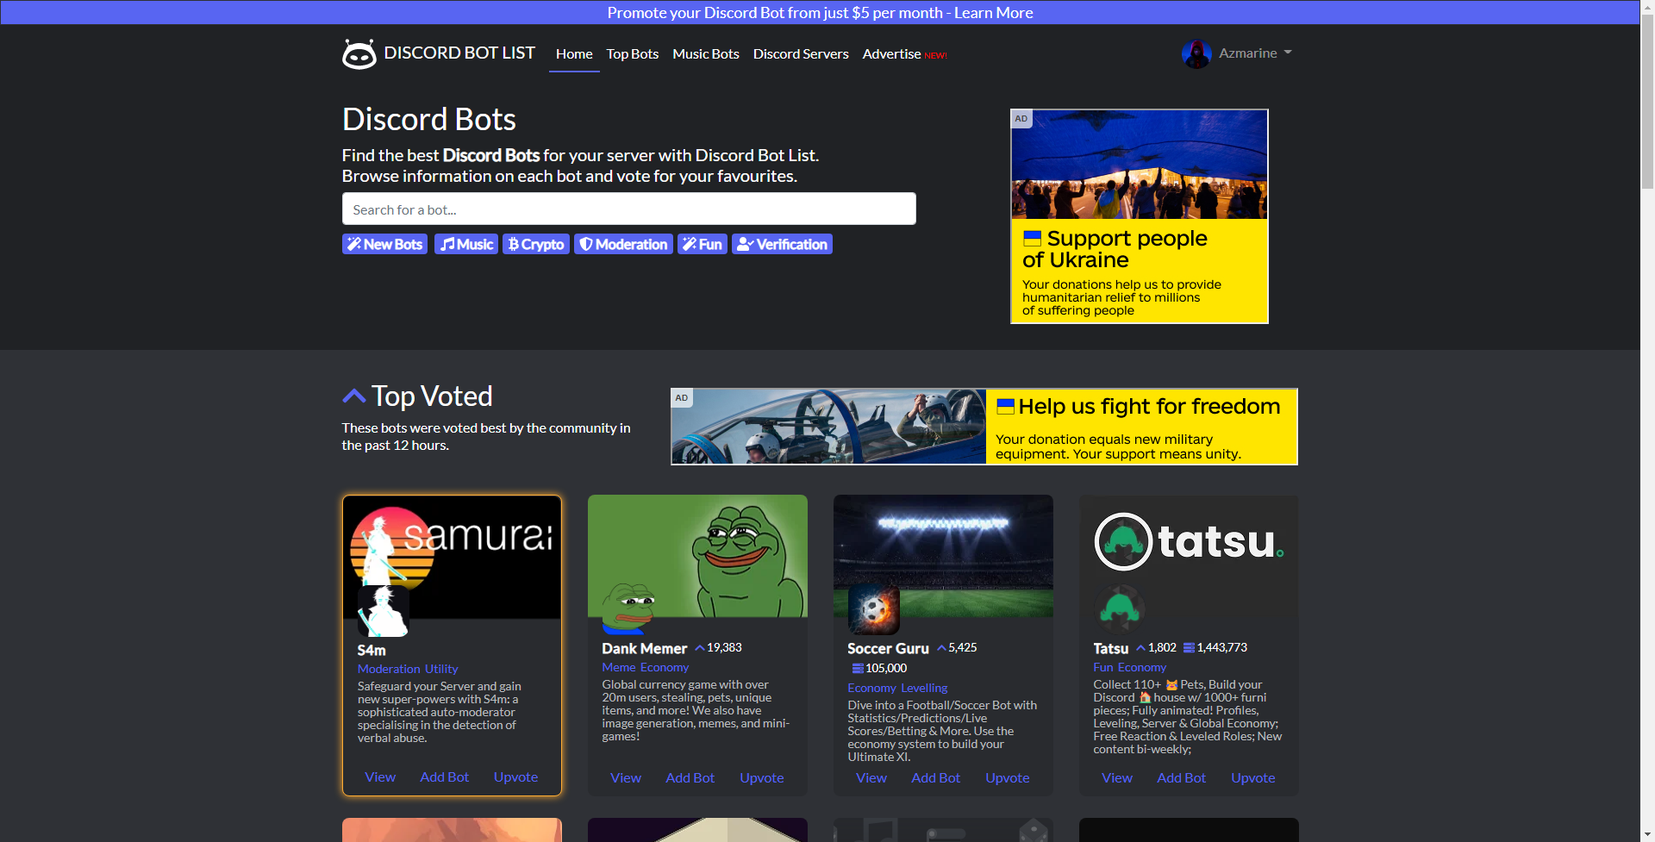1655x842 pixels.
Task: Click the Tatsu upvote count arrow icon
Action: pos(1140,648)
